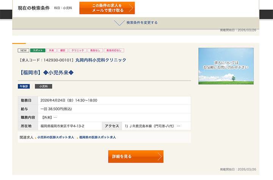This screenshot has height=180, width=273.
Task: Follow the 福岡県の医師スポット求人 link
Action: point(97,137)
